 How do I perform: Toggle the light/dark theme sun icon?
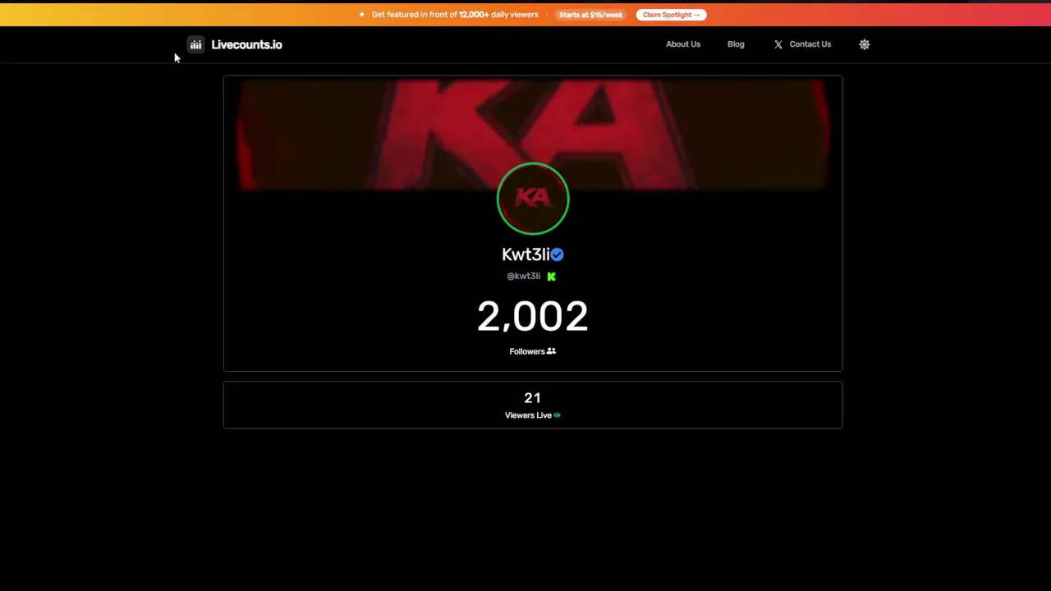864,44
